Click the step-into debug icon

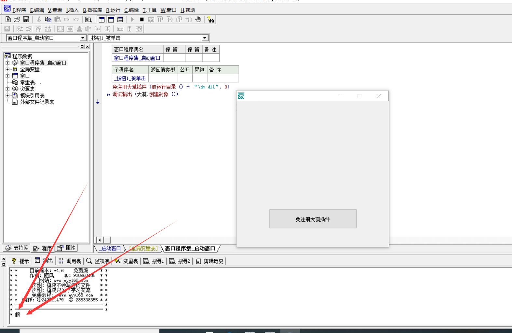pos(170,20)
